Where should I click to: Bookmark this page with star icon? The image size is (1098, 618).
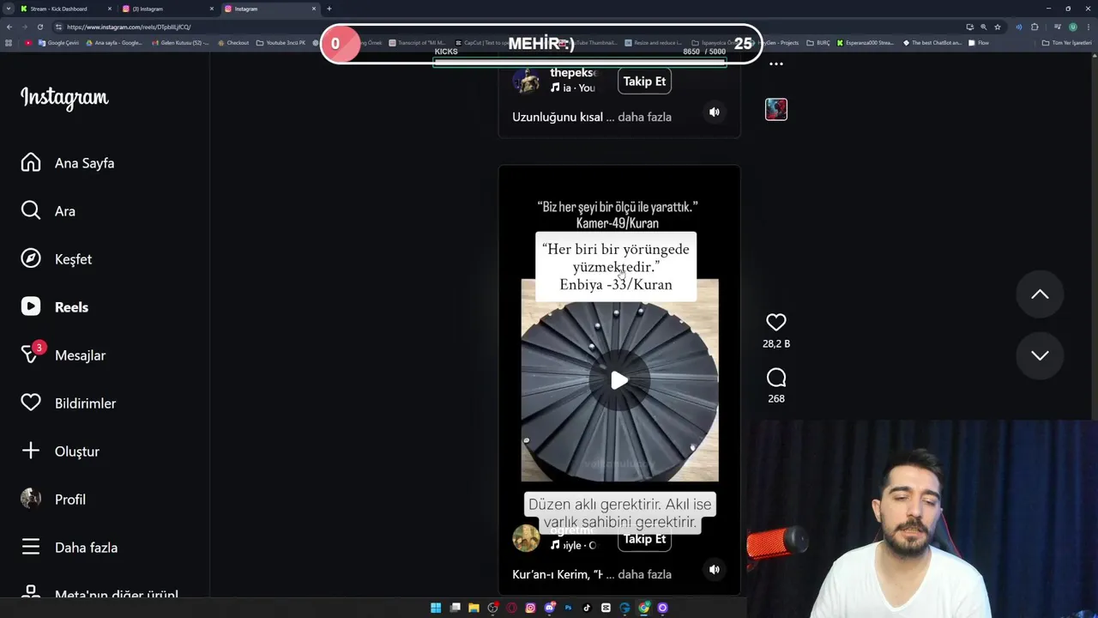(998, 27)
